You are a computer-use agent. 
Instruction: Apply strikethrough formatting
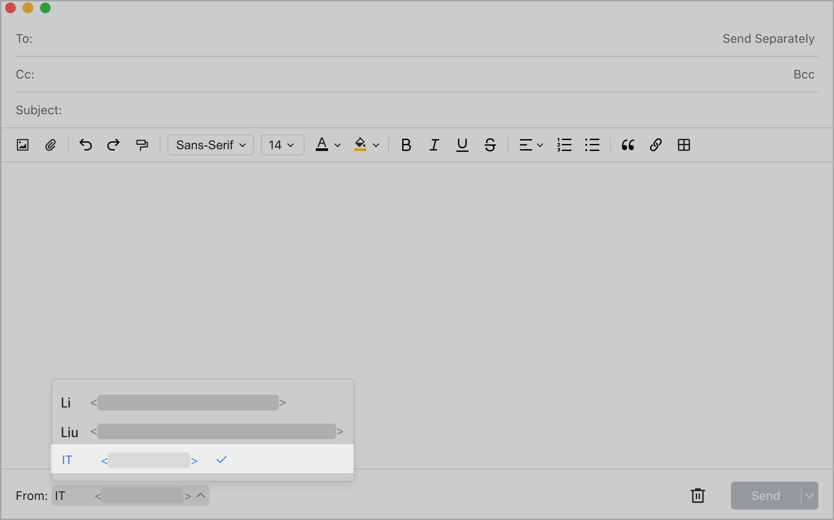(490, 145)
